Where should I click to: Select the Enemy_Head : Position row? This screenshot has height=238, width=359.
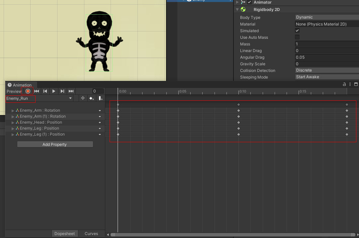coord(55,122)
